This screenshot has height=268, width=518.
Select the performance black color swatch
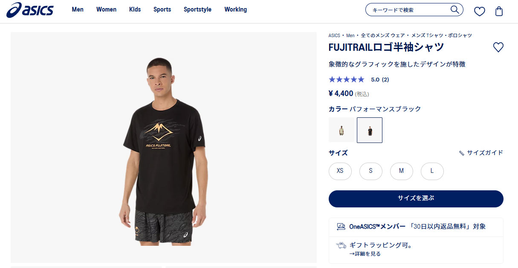(x=370, y=130)
